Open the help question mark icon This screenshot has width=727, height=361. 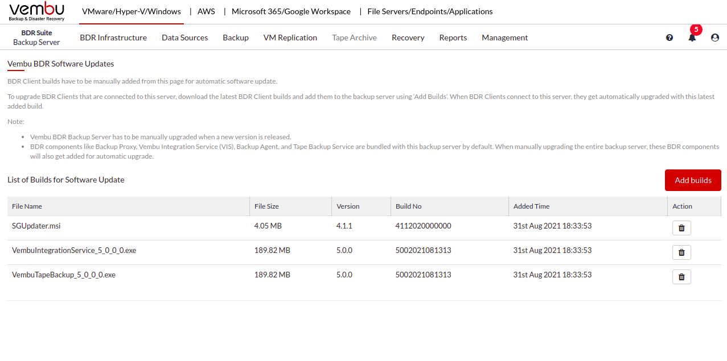pos(670,38)
